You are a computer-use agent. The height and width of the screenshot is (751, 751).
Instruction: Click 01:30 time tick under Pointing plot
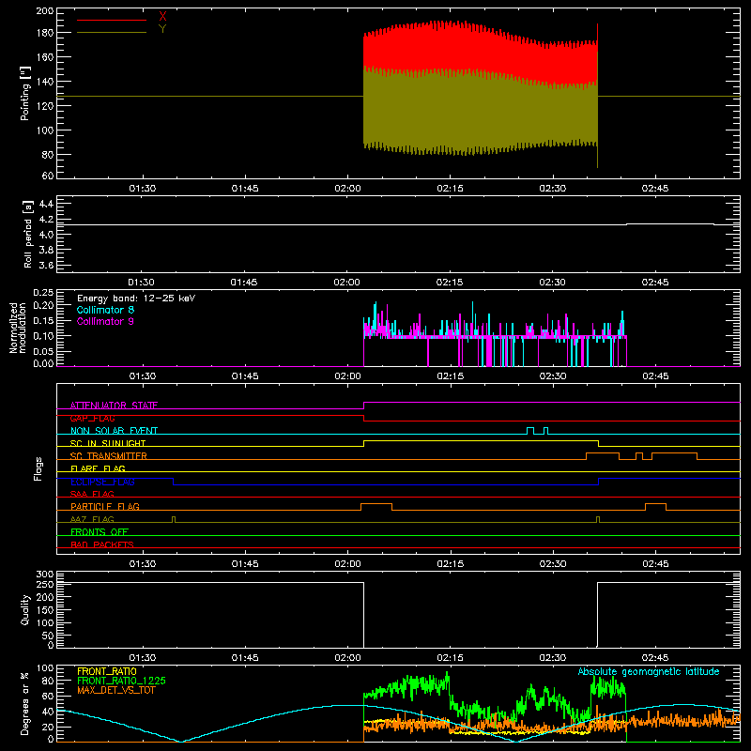[x=143, y=189]
